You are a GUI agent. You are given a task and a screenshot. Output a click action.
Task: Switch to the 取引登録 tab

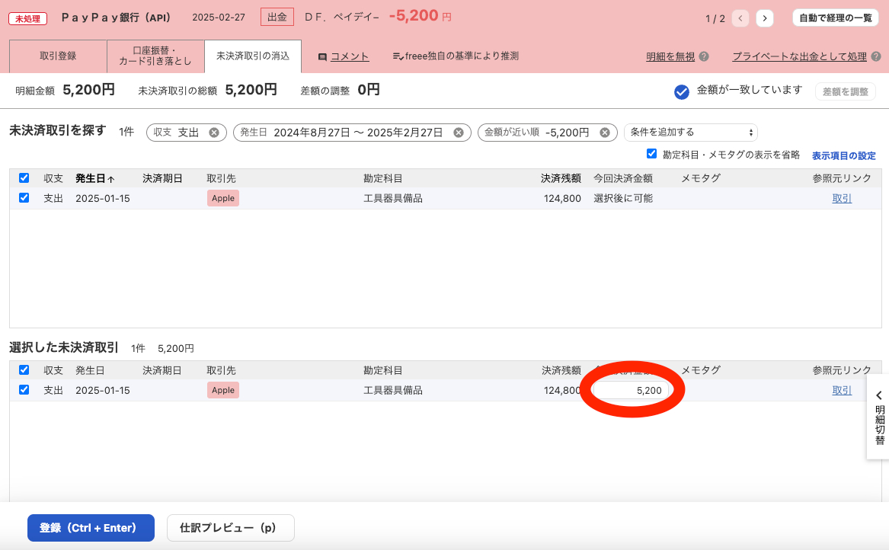point(57,56)
